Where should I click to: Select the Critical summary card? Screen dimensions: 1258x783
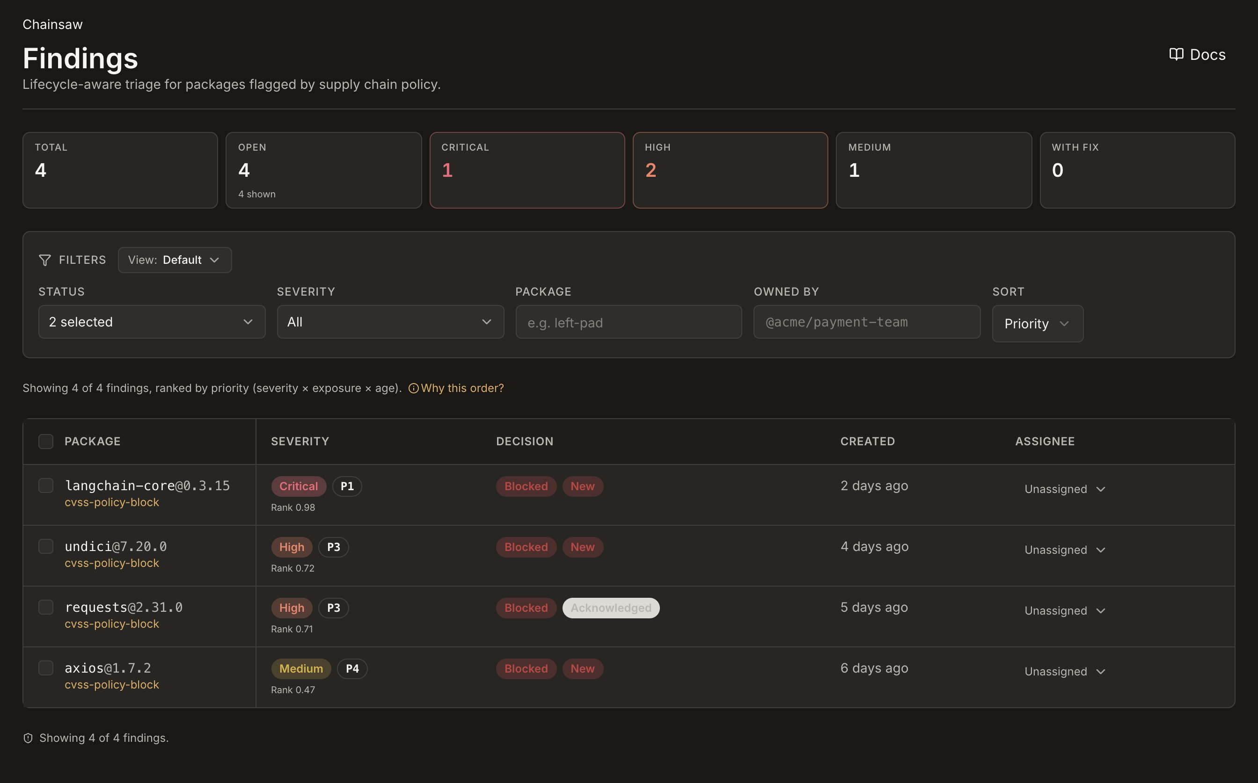(527, 170)
